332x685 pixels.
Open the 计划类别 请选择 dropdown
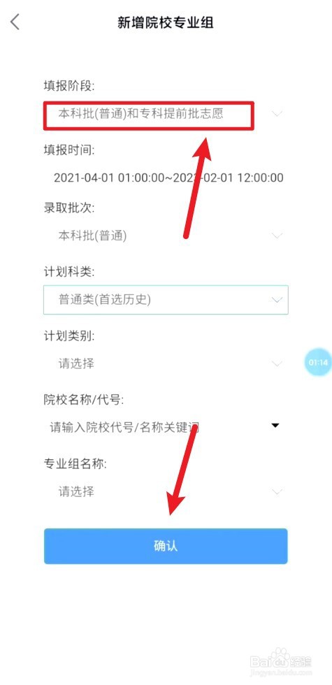[x=166, y=363]
